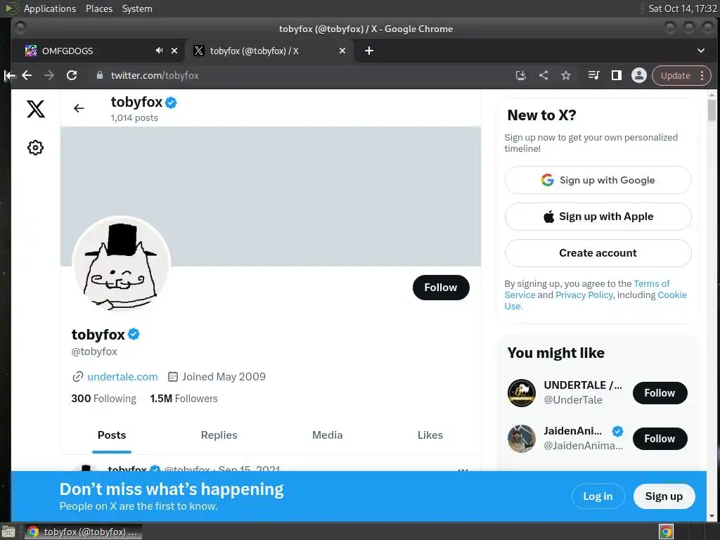Open the 300 Following list
Screen dimensions: 720x540
point(104,399)
